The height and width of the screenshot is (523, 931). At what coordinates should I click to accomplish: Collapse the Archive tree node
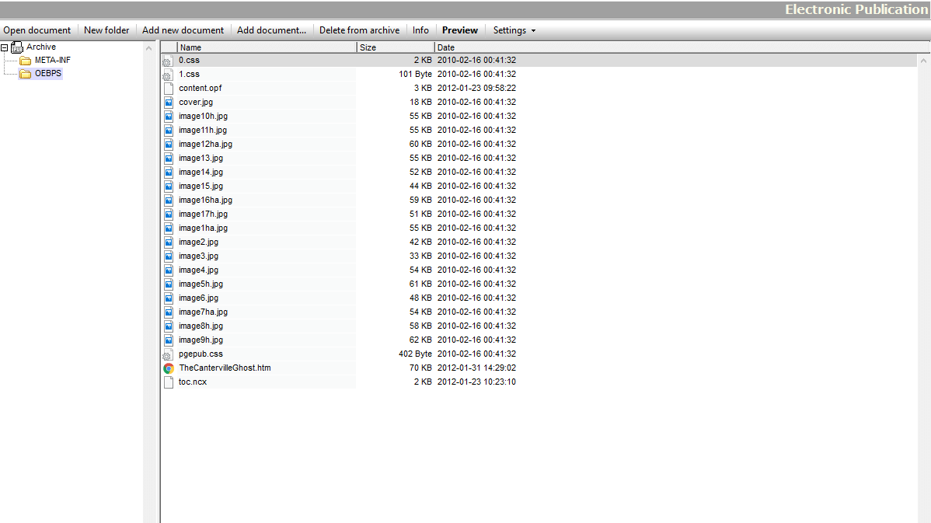pos(4,47)
